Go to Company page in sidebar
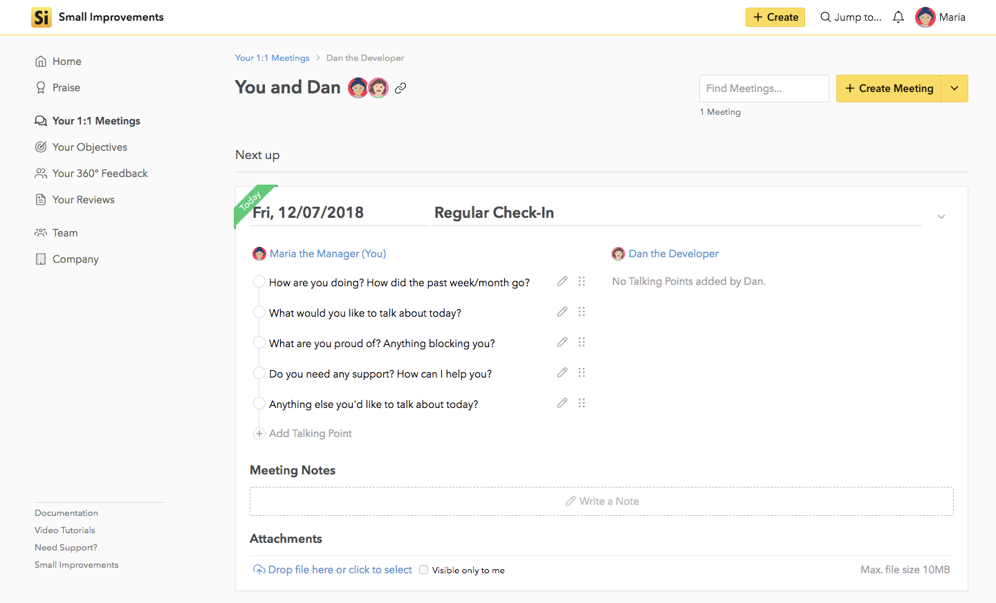The width and height of the screenshot is (996, 603). [67, 259]
